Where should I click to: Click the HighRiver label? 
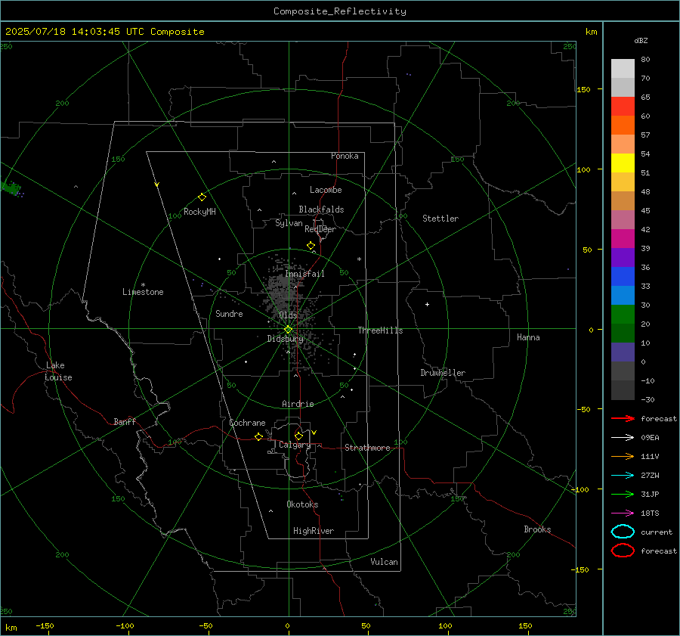[314, 531]
